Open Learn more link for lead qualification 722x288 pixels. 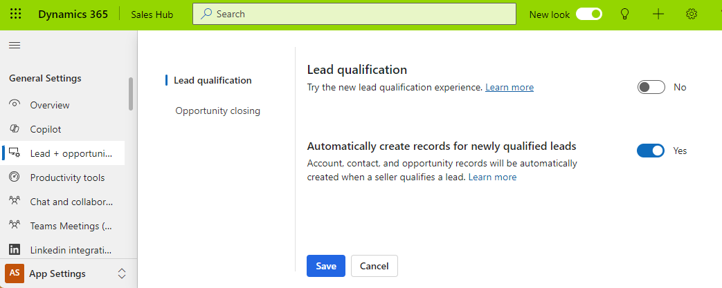tap(509, 87)
